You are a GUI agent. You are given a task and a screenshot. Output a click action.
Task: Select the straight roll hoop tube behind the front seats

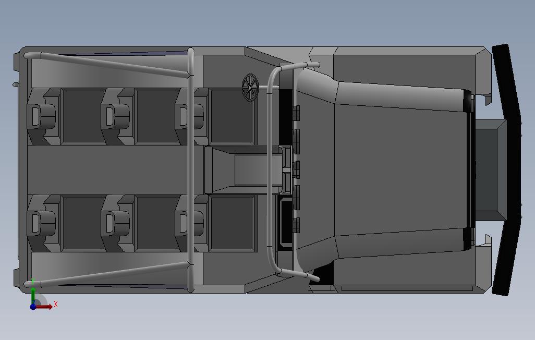tap(191, 169)
